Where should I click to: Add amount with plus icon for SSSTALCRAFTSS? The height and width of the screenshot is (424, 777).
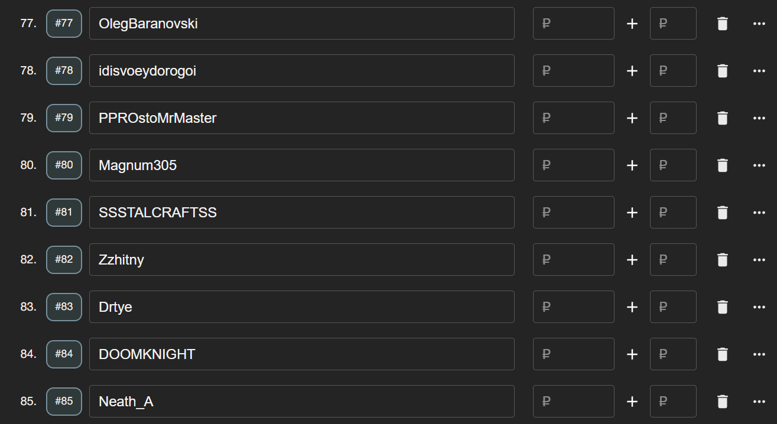pyautogui.click(x=632, y=213)
